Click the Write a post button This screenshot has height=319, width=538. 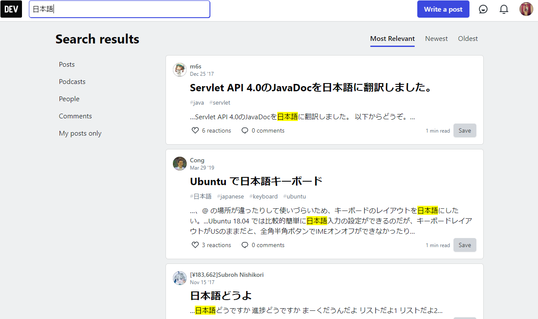tap(443, 9)
